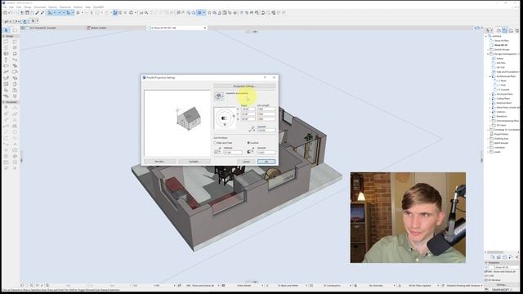Click OK in Parallel Projection Settings

(266, 162)
